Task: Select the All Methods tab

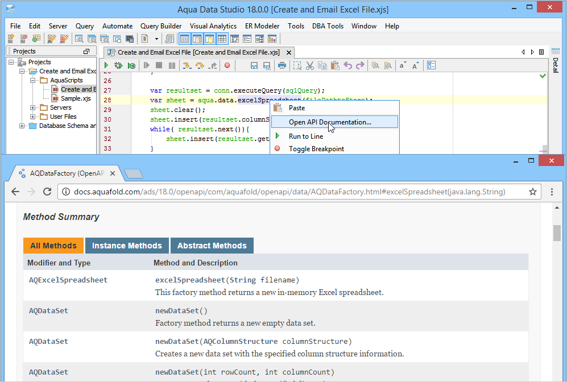Action: tap(53, 246)
